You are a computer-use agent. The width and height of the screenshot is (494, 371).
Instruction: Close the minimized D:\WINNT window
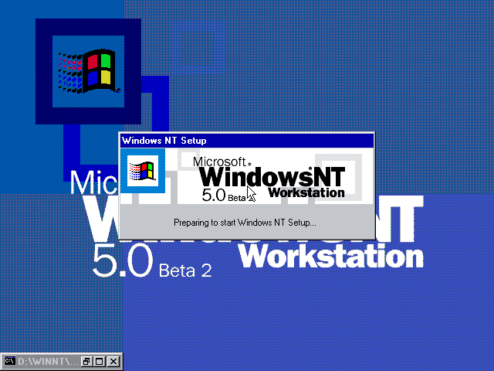[x=113, y=361]
